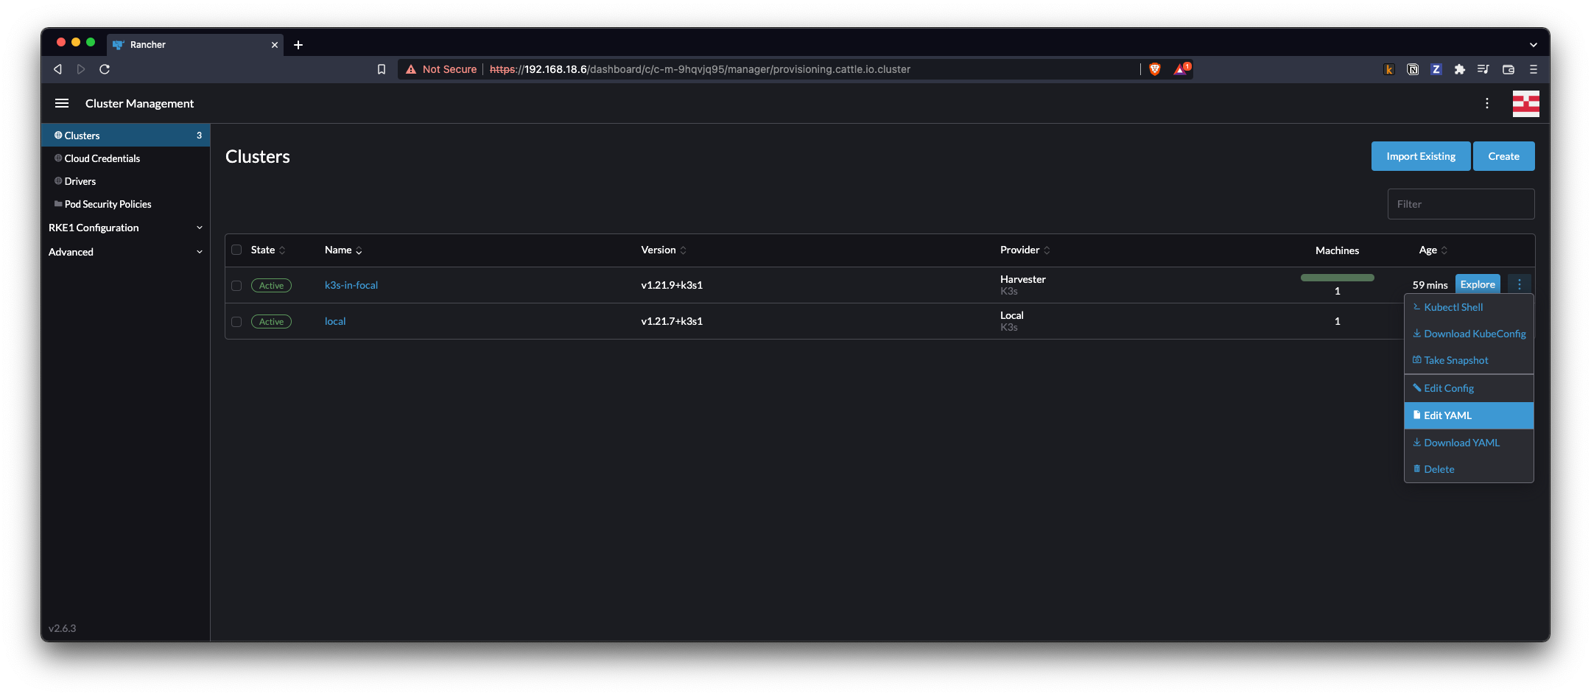Screen dimensions: 1591x696
Task: Click the globe icon beside Clusters
Action: pos(58,135)
